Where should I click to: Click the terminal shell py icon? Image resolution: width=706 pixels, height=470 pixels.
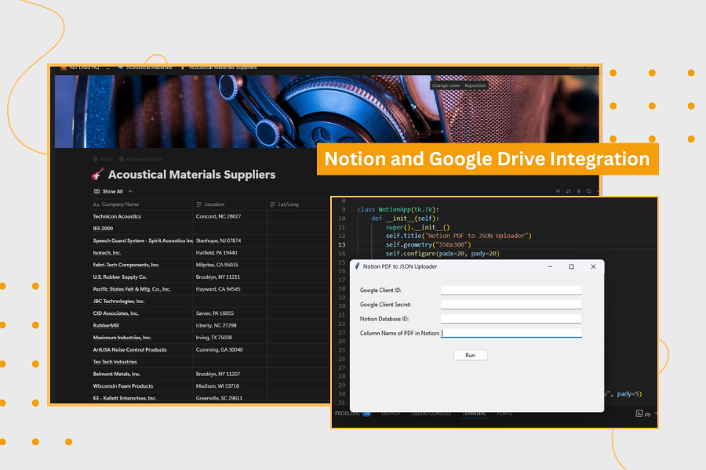click(640, 413)
